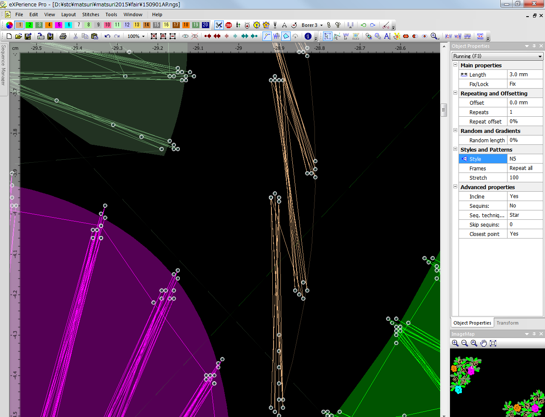This screenshot has height=417, width=545.
Task: Jump back with the double red arrows
Action: click(217, 36)
